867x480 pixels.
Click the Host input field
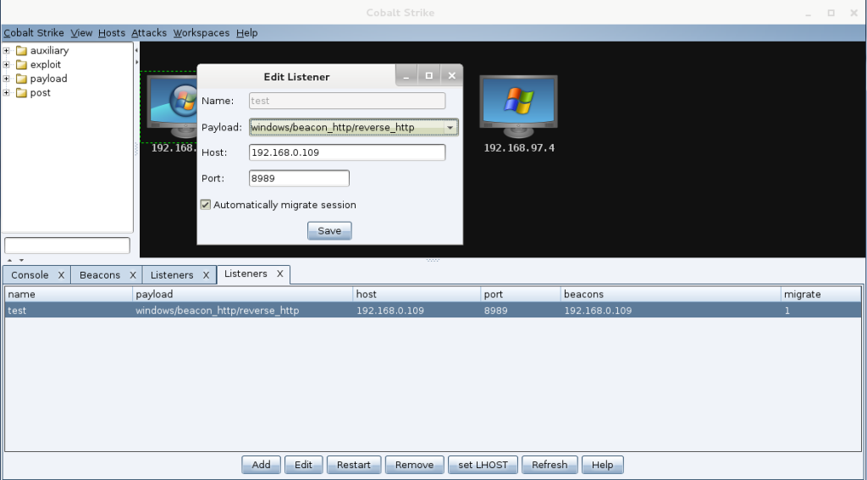click(x=347, y=152)
